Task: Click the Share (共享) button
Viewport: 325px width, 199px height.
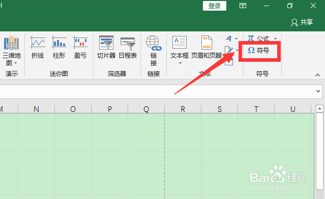Action: 302,22
